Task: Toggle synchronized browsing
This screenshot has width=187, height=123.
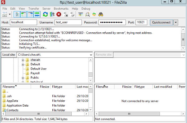Action: [x=94, y=14]
